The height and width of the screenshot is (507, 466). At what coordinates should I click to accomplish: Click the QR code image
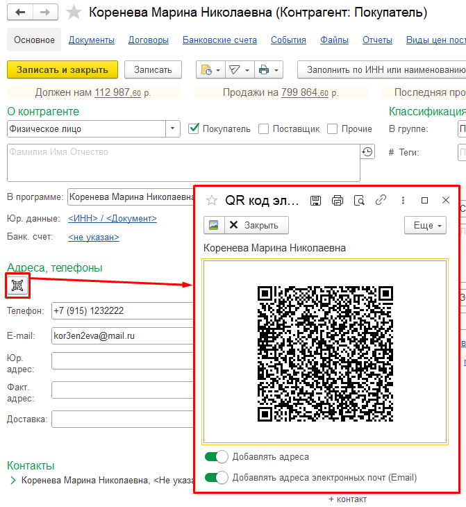(325, 354)
